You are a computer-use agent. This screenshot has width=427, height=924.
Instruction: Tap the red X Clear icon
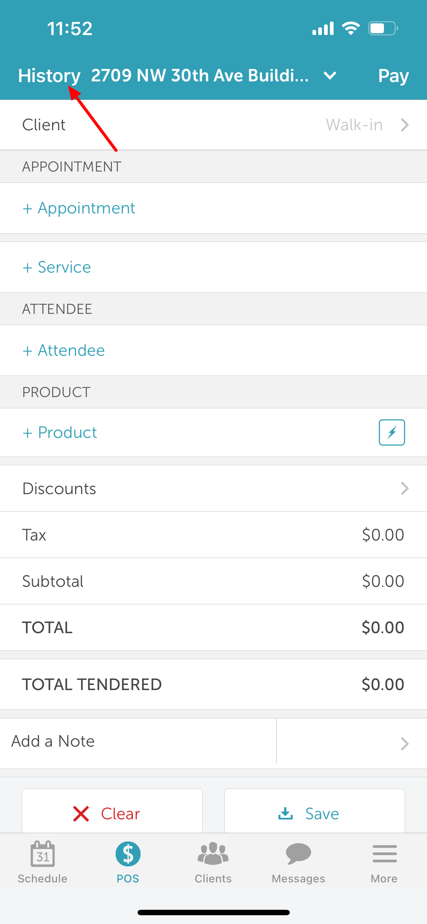pos(81,814)
